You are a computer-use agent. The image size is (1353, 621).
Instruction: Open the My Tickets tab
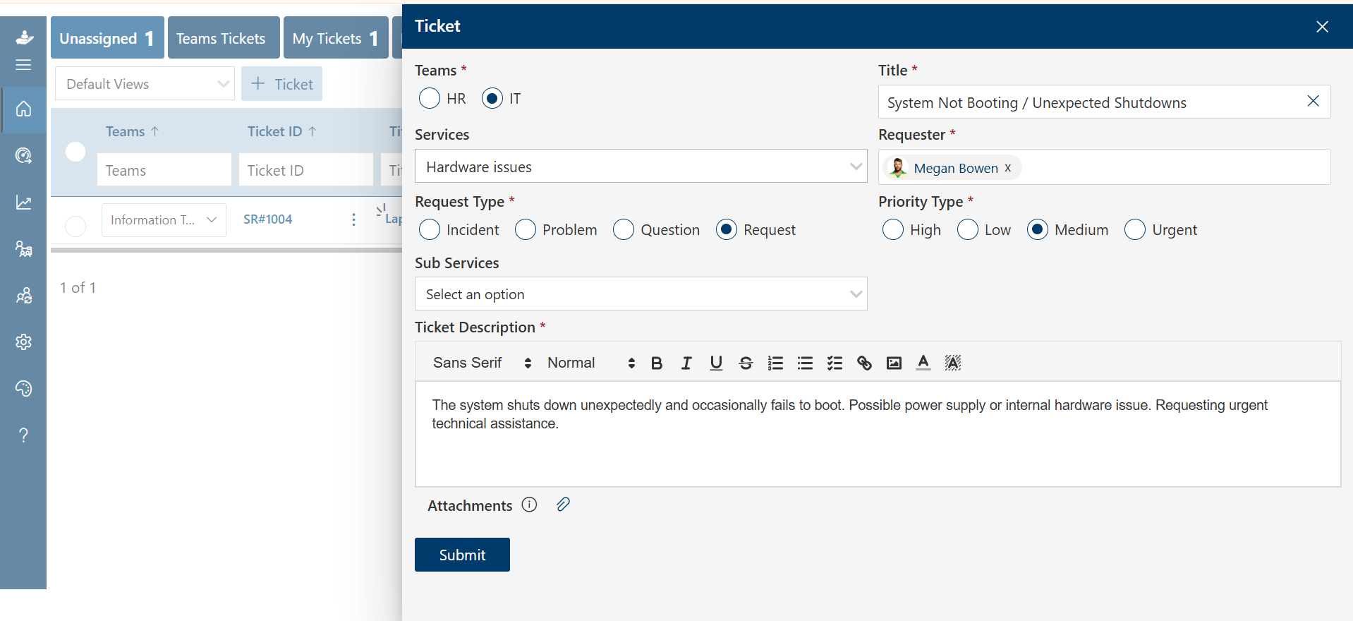tap(335, 38)
